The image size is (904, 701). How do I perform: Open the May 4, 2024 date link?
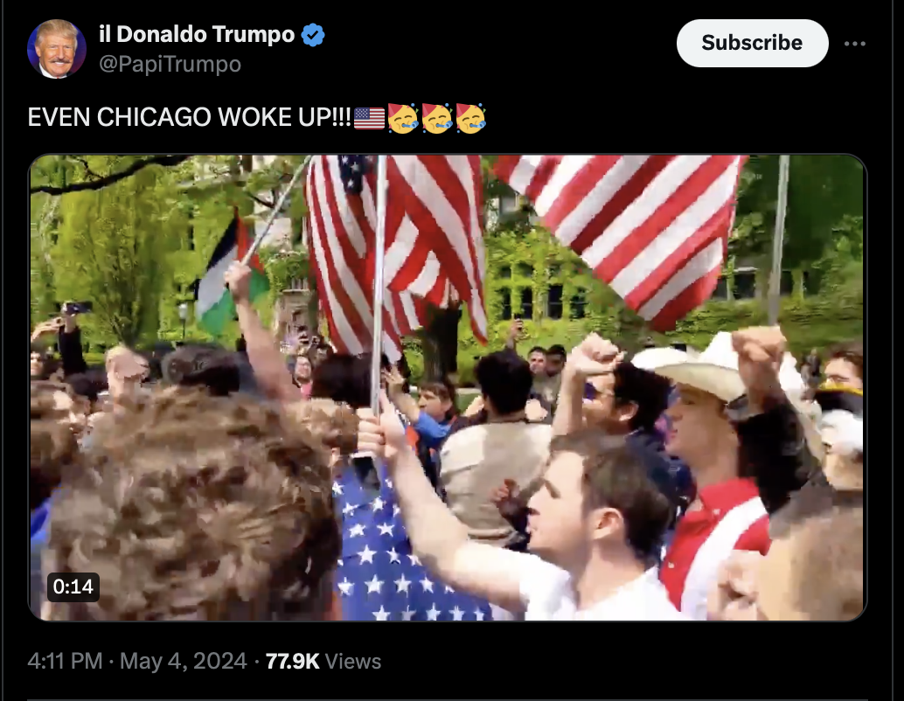pos(184,661)
